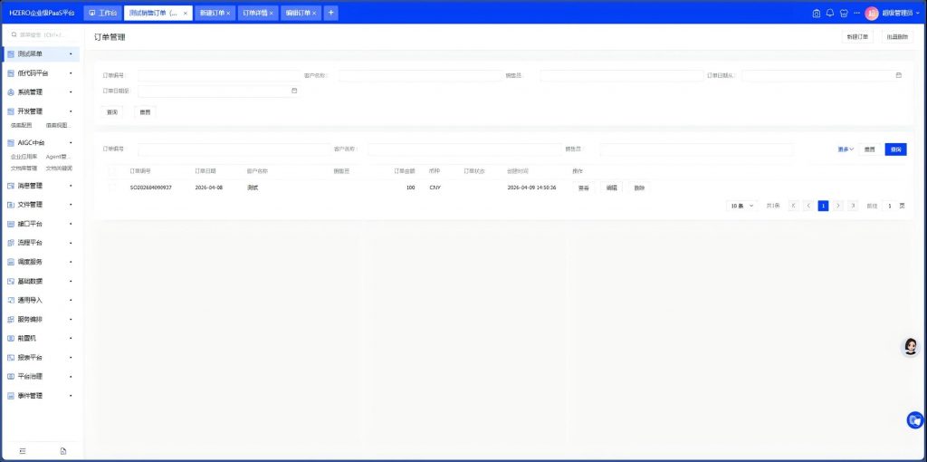Check the select-all checkbox in table header
The width and height of the screenshot is (927, 462).
click(x=112, y=170)
